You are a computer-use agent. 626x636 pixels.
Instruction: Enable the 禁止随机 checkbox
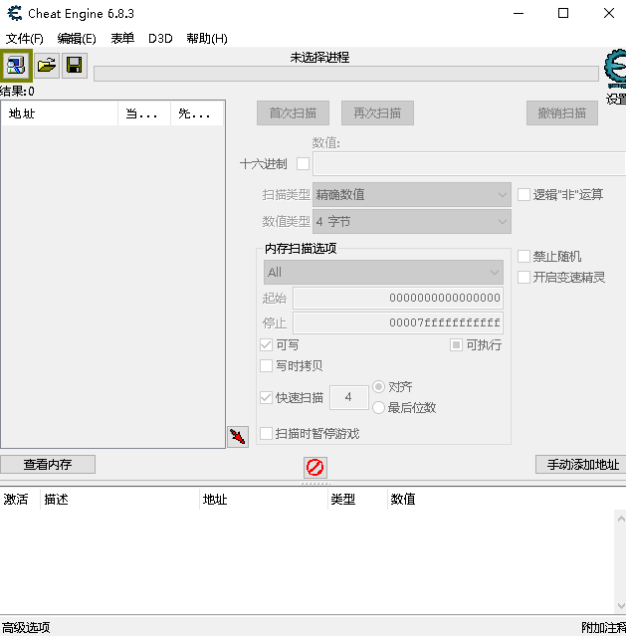tap(523, 257)
